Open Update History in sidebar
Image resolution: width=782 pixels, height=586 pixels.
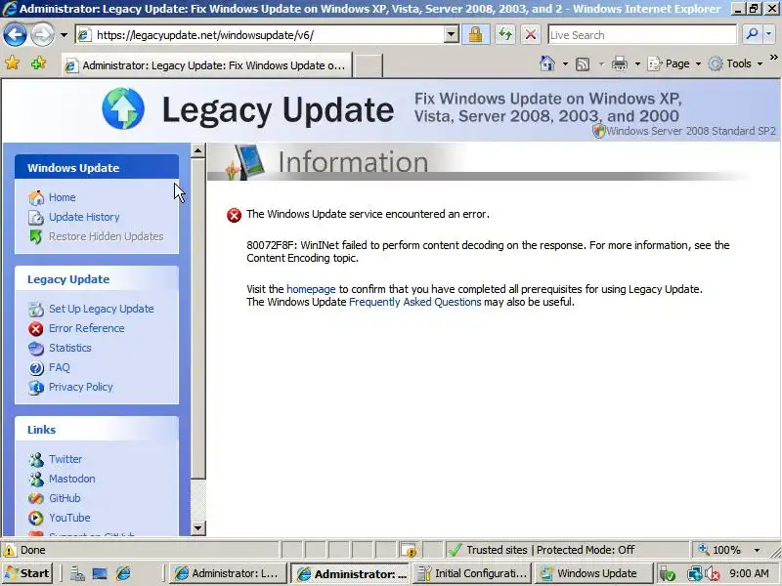coord(84,217)
